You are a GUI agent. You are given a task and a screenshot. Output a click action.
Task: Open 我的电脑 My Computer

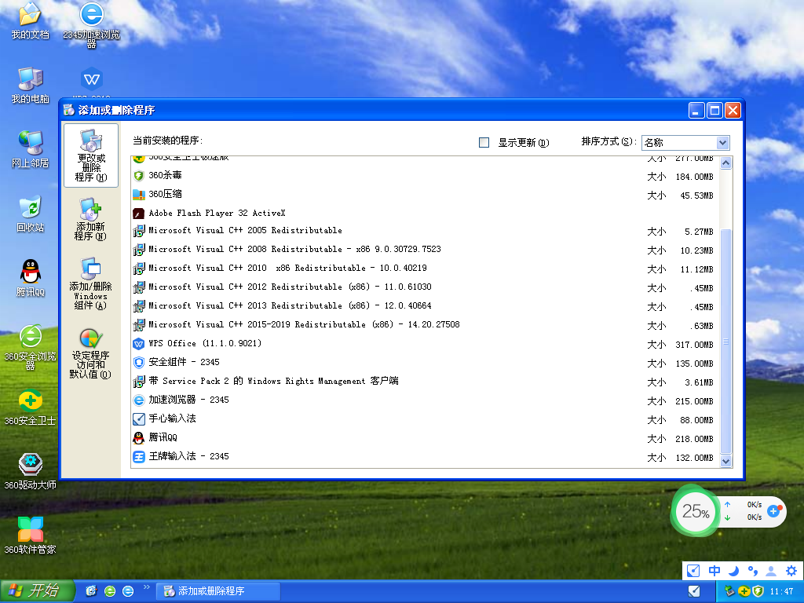coord(30,86)
